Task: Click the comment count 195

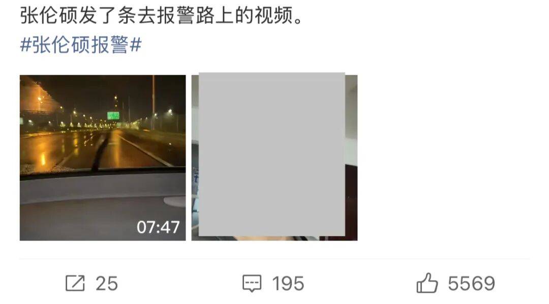Action: [x=288, y=283]
